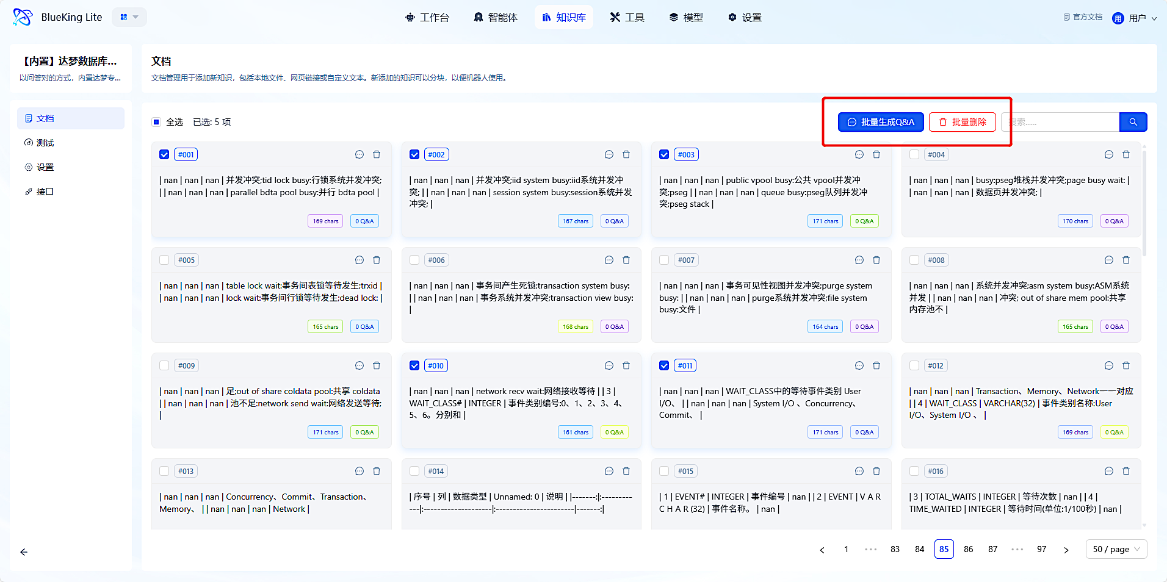Viewport: 1167px width, 582px height.
Task: Click the blue search magnifier button
Action: point(1133,122)
